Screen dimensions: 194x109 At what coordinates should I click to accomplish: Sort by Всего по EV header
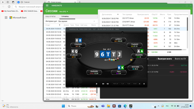[x=180, y=59]
